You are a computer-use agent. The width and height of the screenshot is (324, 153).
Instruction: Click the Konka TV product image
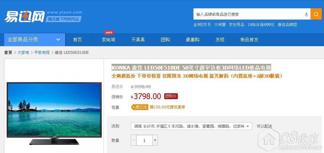(x=54, y=113)
